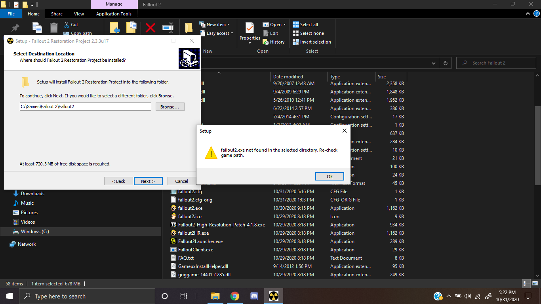The width and height of the screenshot is (541, 304).
Task: Sort files by Date modified column
Action: pos(299,77)
